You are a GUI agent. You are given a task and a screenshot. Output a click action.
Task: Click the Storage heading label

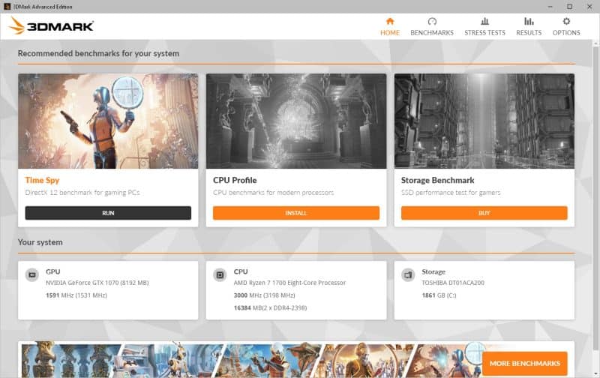coord(433,271)
